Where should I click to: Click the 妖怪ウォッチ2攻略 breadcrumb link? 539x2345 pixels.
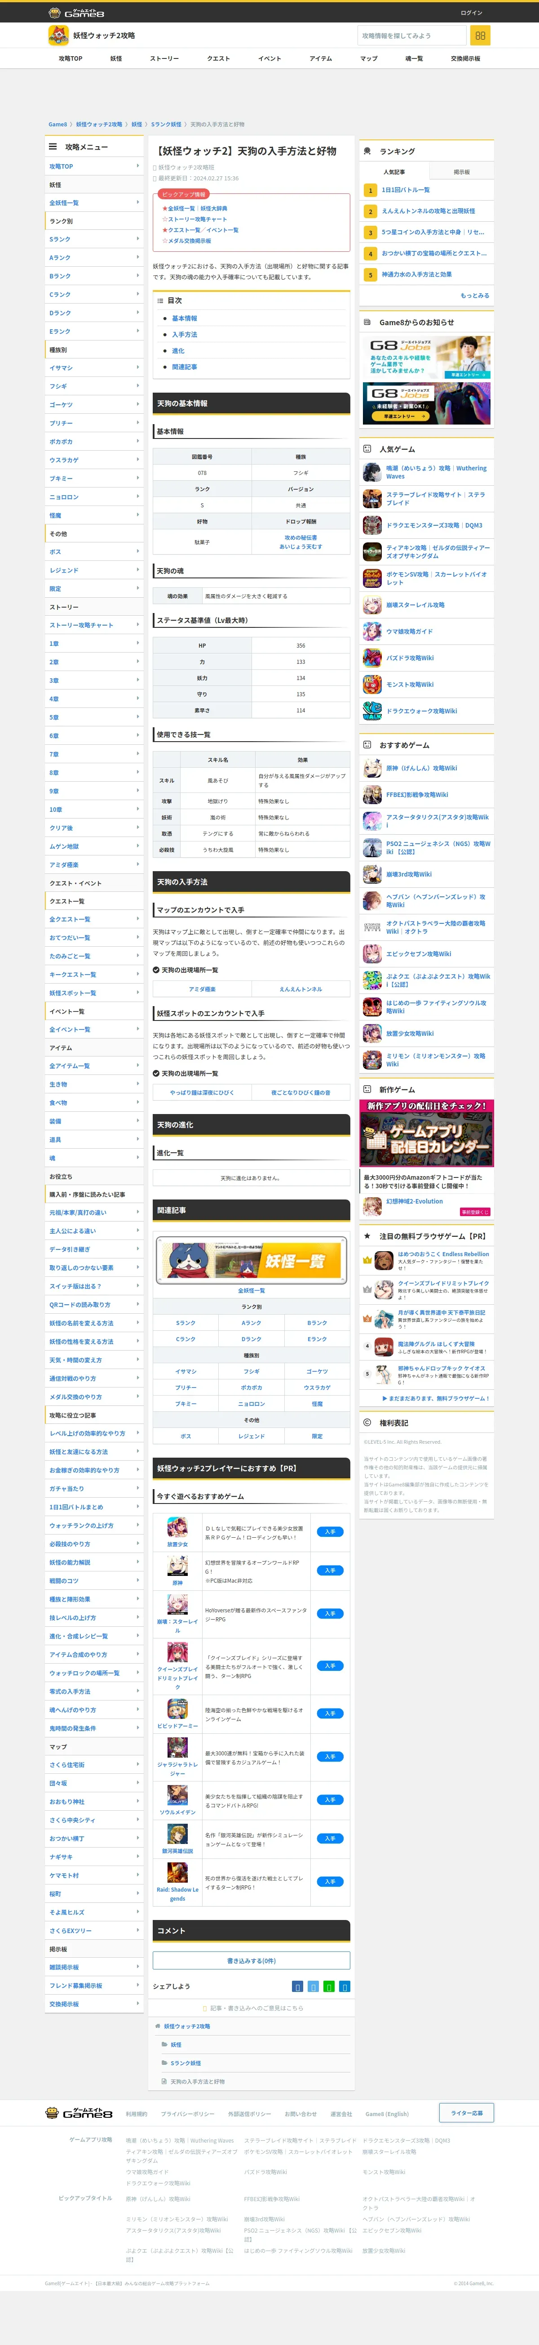coord(99,124)
